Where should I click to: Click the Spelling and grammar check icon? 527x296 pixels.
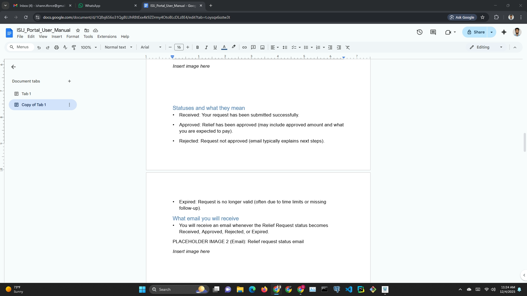(x=65, y=47)
